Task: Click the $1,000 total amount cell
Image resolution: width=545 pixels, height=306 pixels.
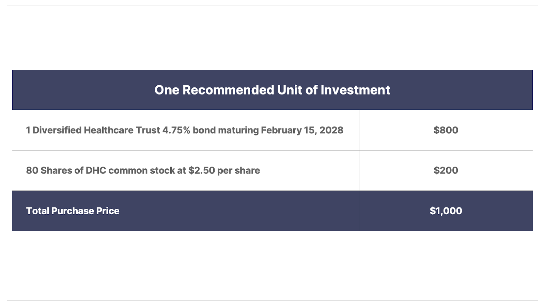Action: [446, 211]
